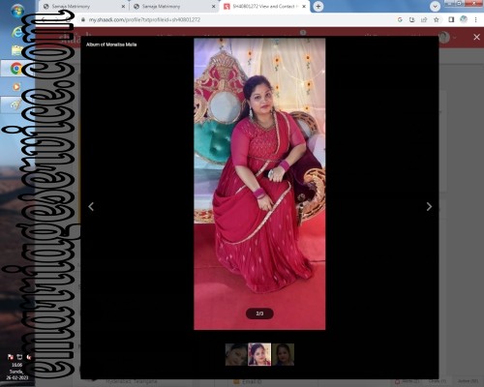The height and width of the screenshot is (387, 484).
Task: Close the photo album lightbox X
Action: point(476,37)
